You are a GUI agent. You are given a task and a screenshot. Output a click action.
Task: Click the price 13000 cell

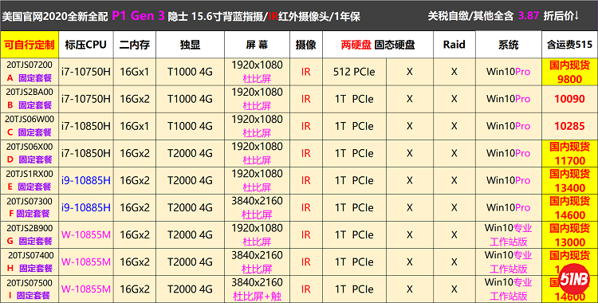(x=570, y=235)
